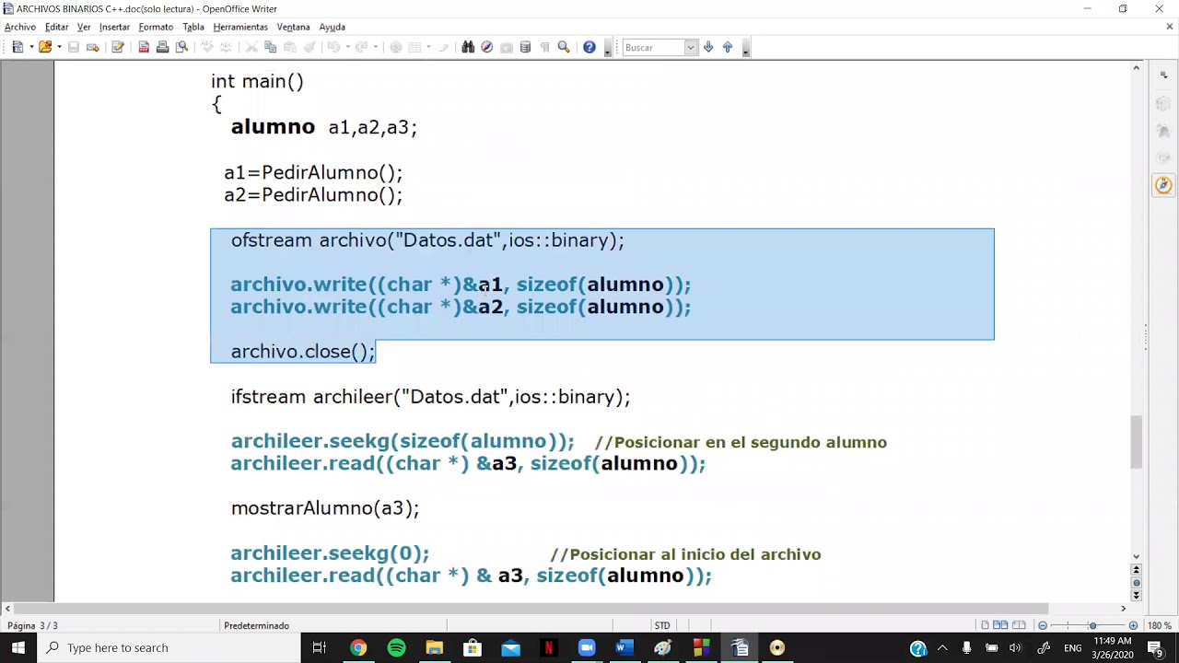Open Spotify from taskbar
Image resolution: width=1179 pixels, height=663 pixels.
click(x=396, y=647)
